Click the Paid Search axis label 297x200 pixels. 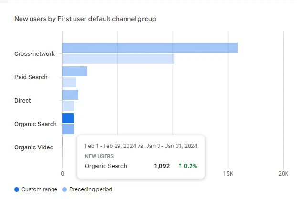pyautogui.click(x=31, y=77)
